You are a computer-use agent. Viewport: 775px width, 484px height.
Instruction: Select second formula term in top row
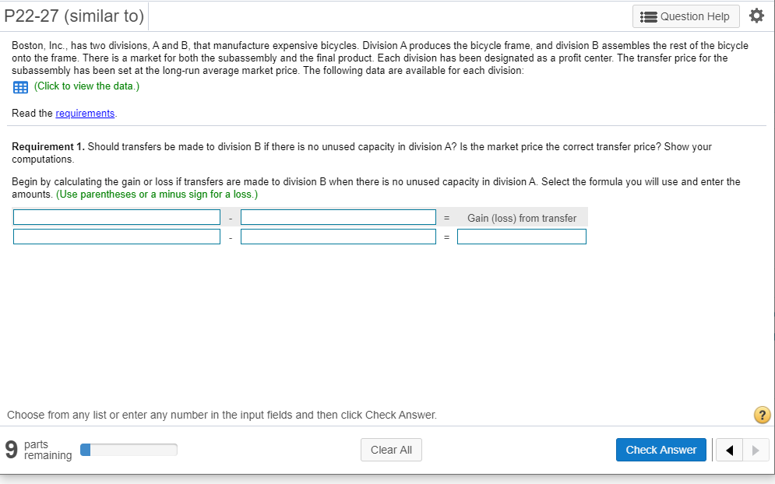(338, 217)
